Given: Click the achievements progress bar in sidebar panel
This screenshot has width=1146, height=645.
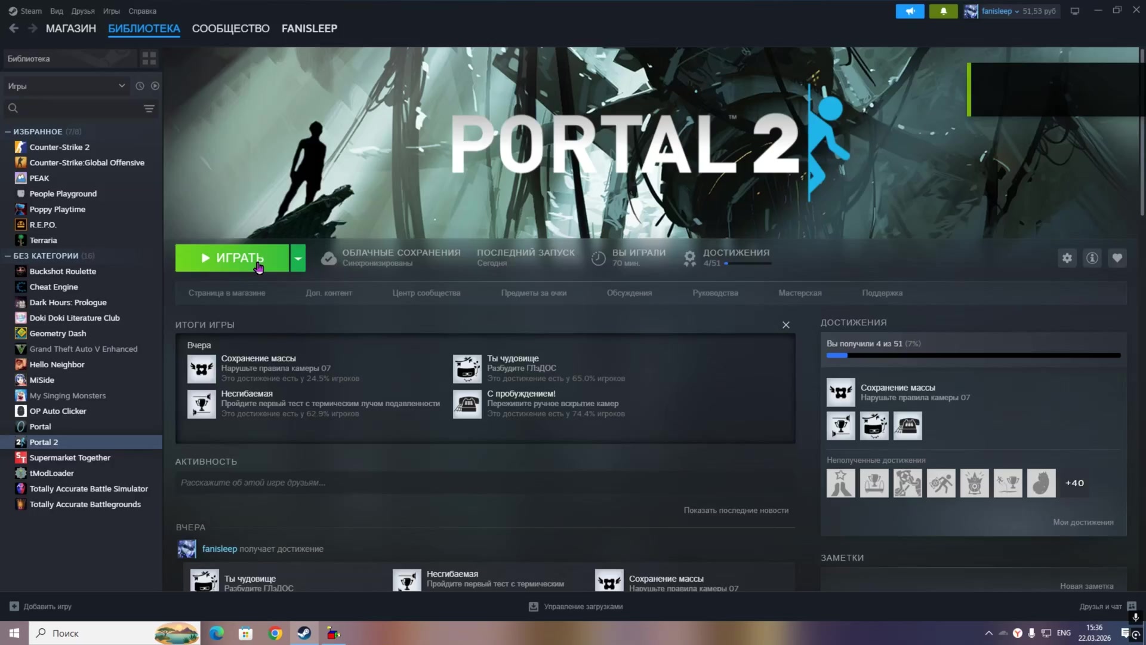Looking at the screenshot, I should point(974,355).
